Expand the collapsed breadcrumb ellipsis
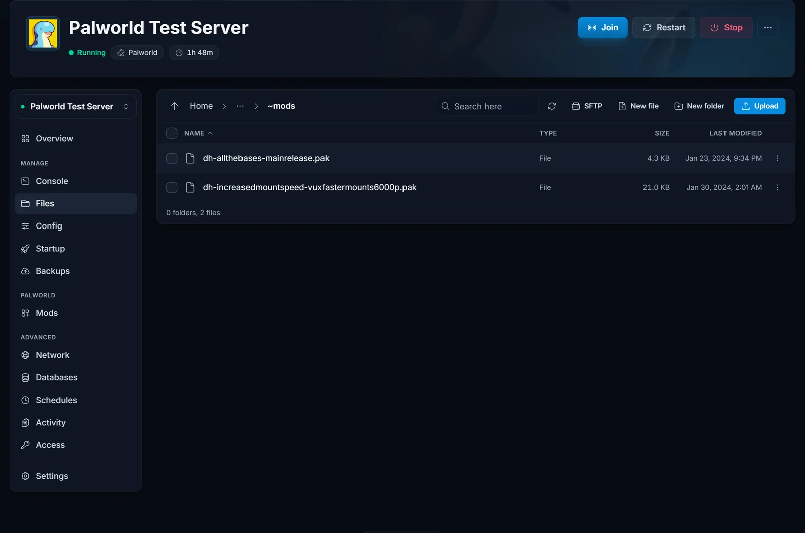The height and width of the screenshot is (533, 805). 240,106
